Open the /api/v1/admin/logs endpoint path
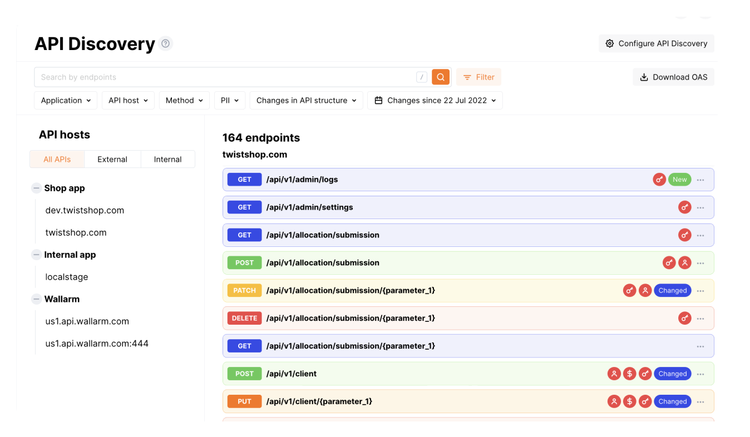 pos(302,180)
